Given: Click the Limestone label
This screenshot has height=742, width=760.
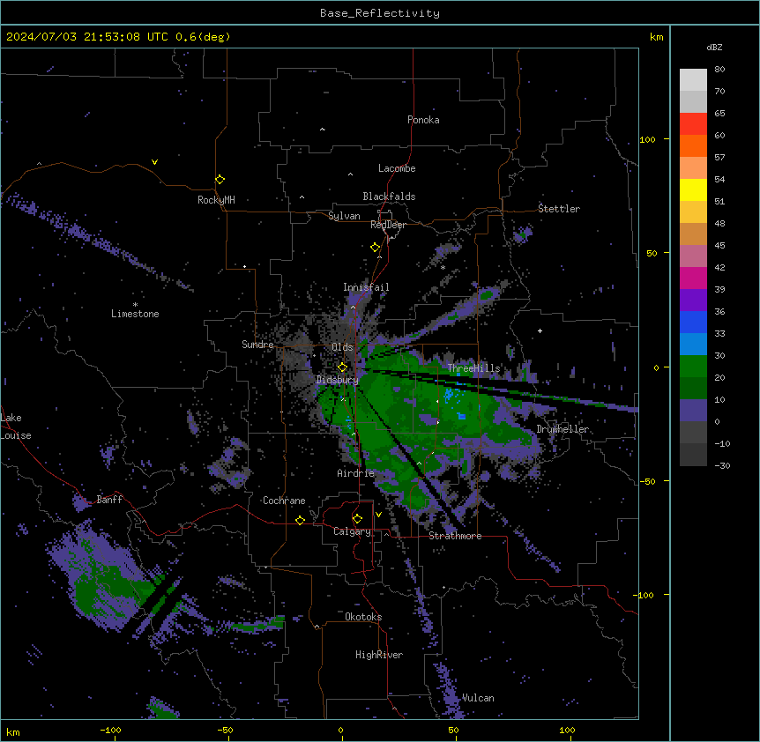Looking at the screenshot, I should [135, 314].
